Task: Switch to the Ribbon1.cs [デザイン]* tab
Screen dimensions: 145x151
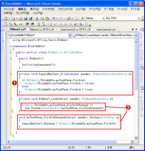Action: point(42,30)
